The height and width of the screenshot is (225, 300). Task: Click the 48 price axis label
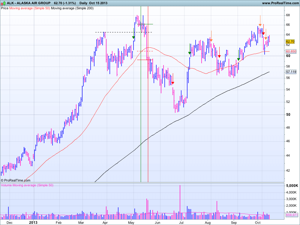point(288,127)
